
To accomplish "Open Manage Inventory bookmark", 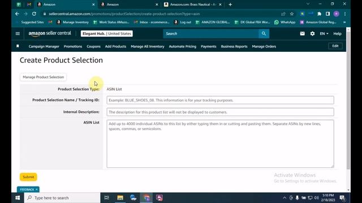I will pyautogui.click(x=73, y=22).
